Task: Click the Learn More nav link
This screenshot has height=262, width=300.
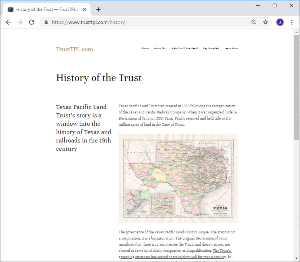Action: [231, 48]
